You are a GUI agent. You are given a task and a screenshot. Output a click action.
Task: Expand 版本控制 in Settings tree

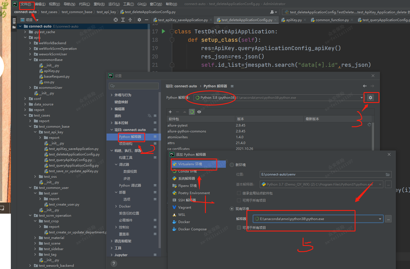tap(112, 123)
